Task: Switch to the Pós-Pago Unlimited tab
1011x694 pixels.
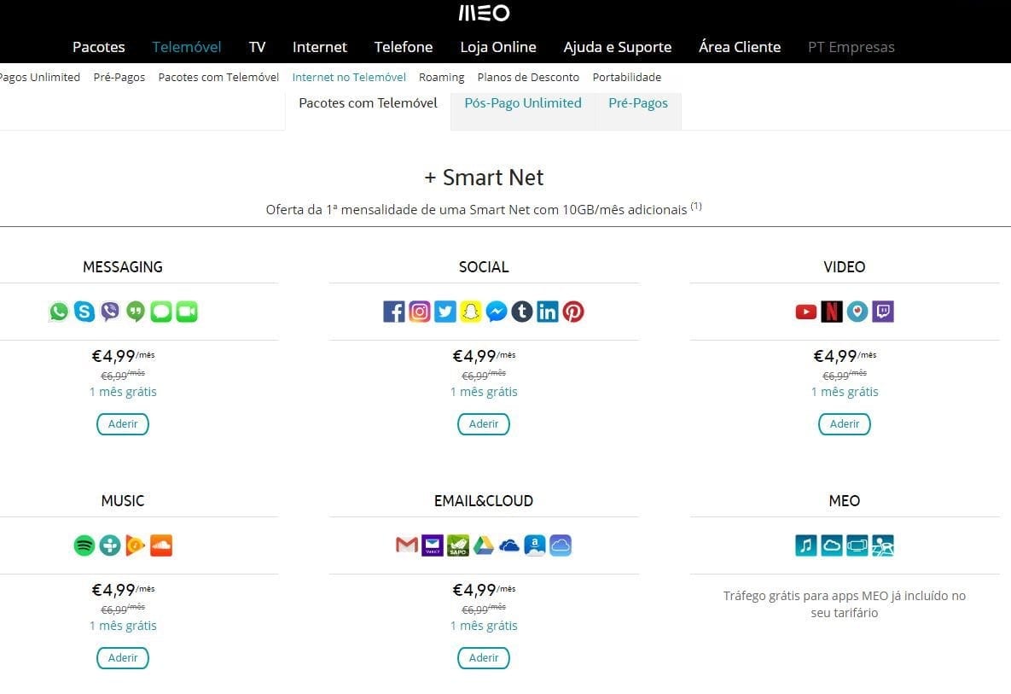Action: (x=523, y=103)
